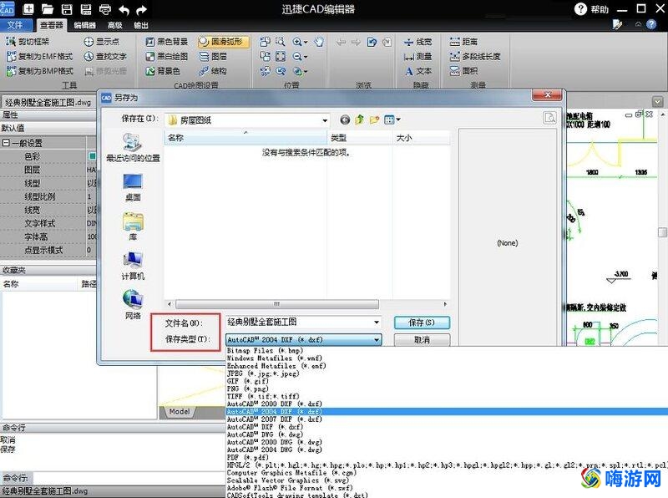Open 结构 tool
This screenshot has width=668, height=498.
213,71
